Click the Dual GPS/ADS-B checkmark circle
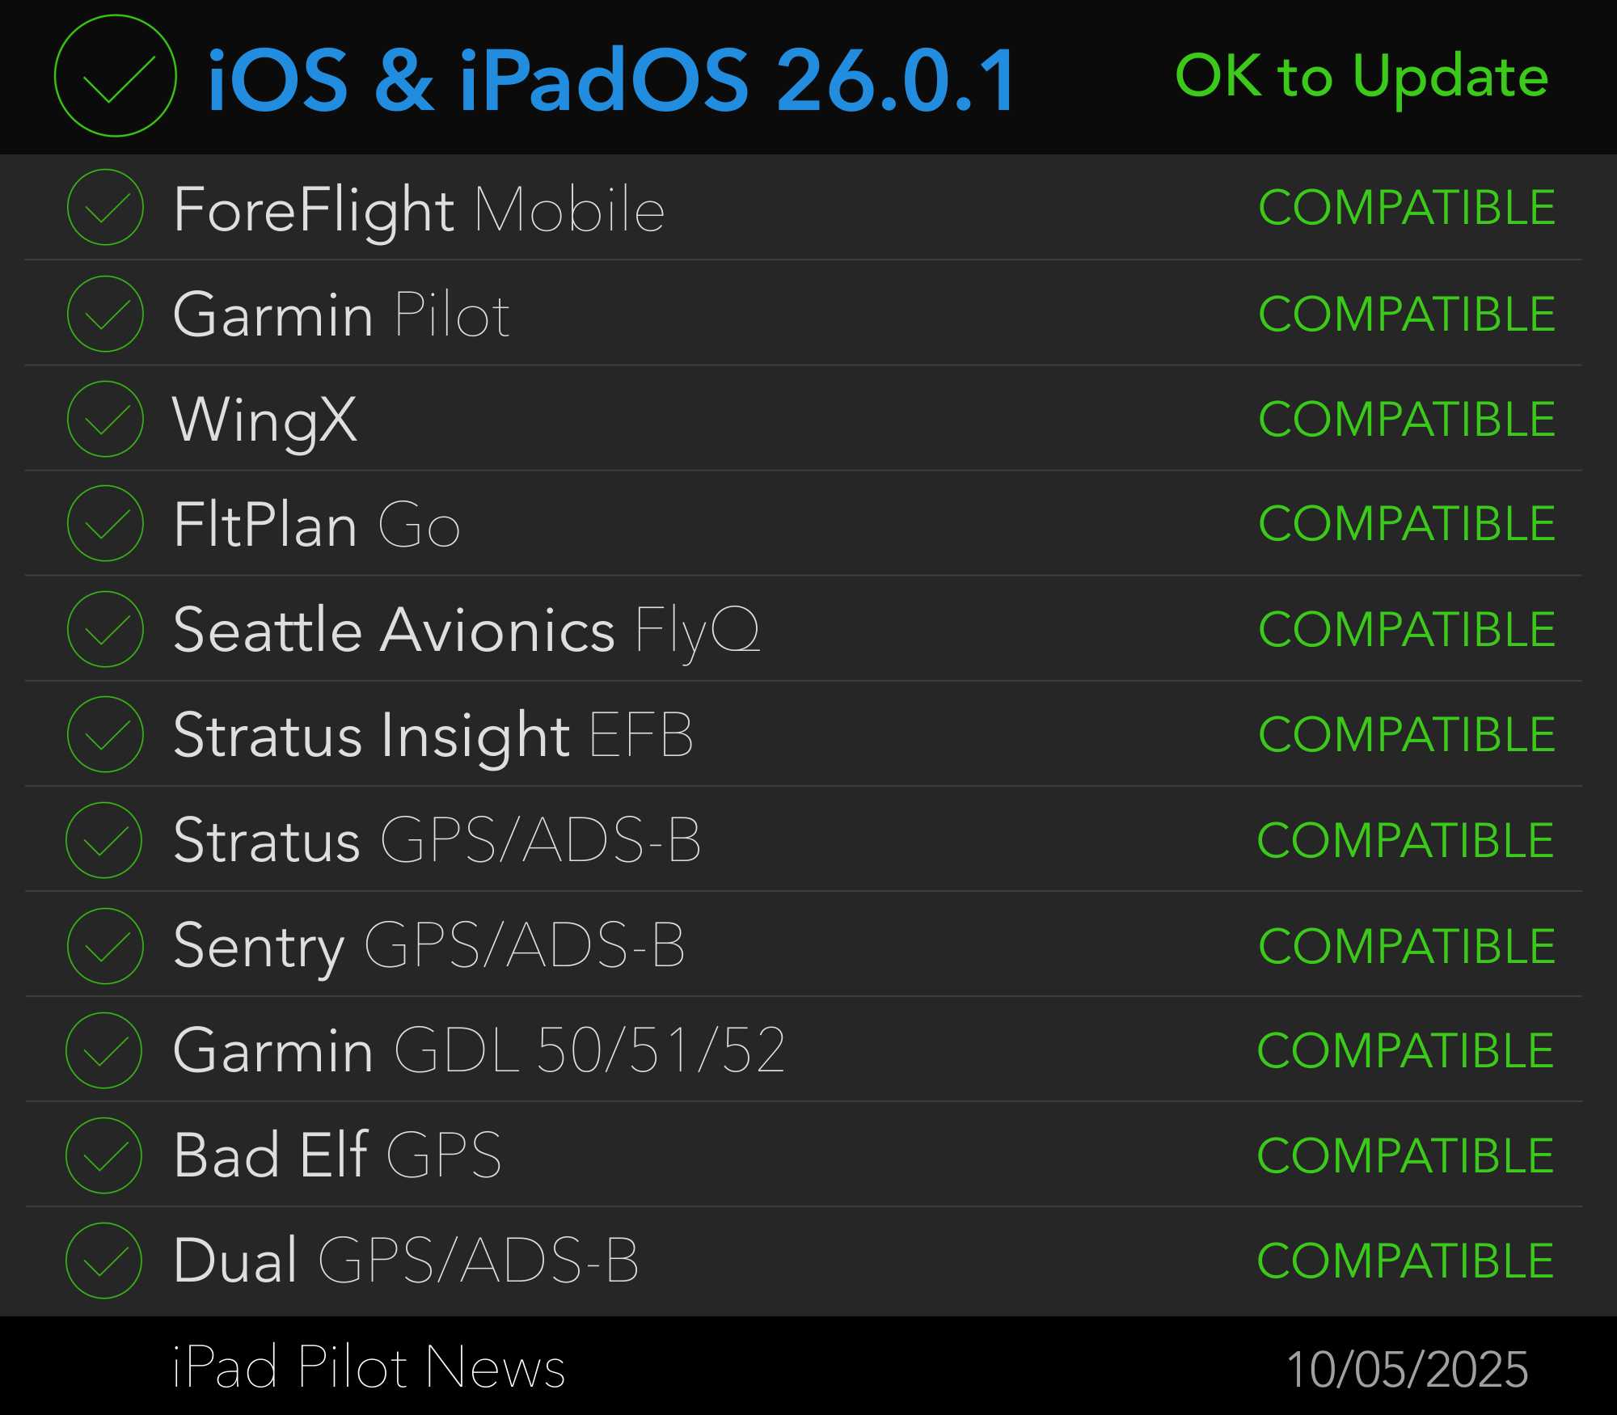Image resolution: width=1617 pixels, height=1415 pixels. pyautogui.click(x=104, y=1261)
